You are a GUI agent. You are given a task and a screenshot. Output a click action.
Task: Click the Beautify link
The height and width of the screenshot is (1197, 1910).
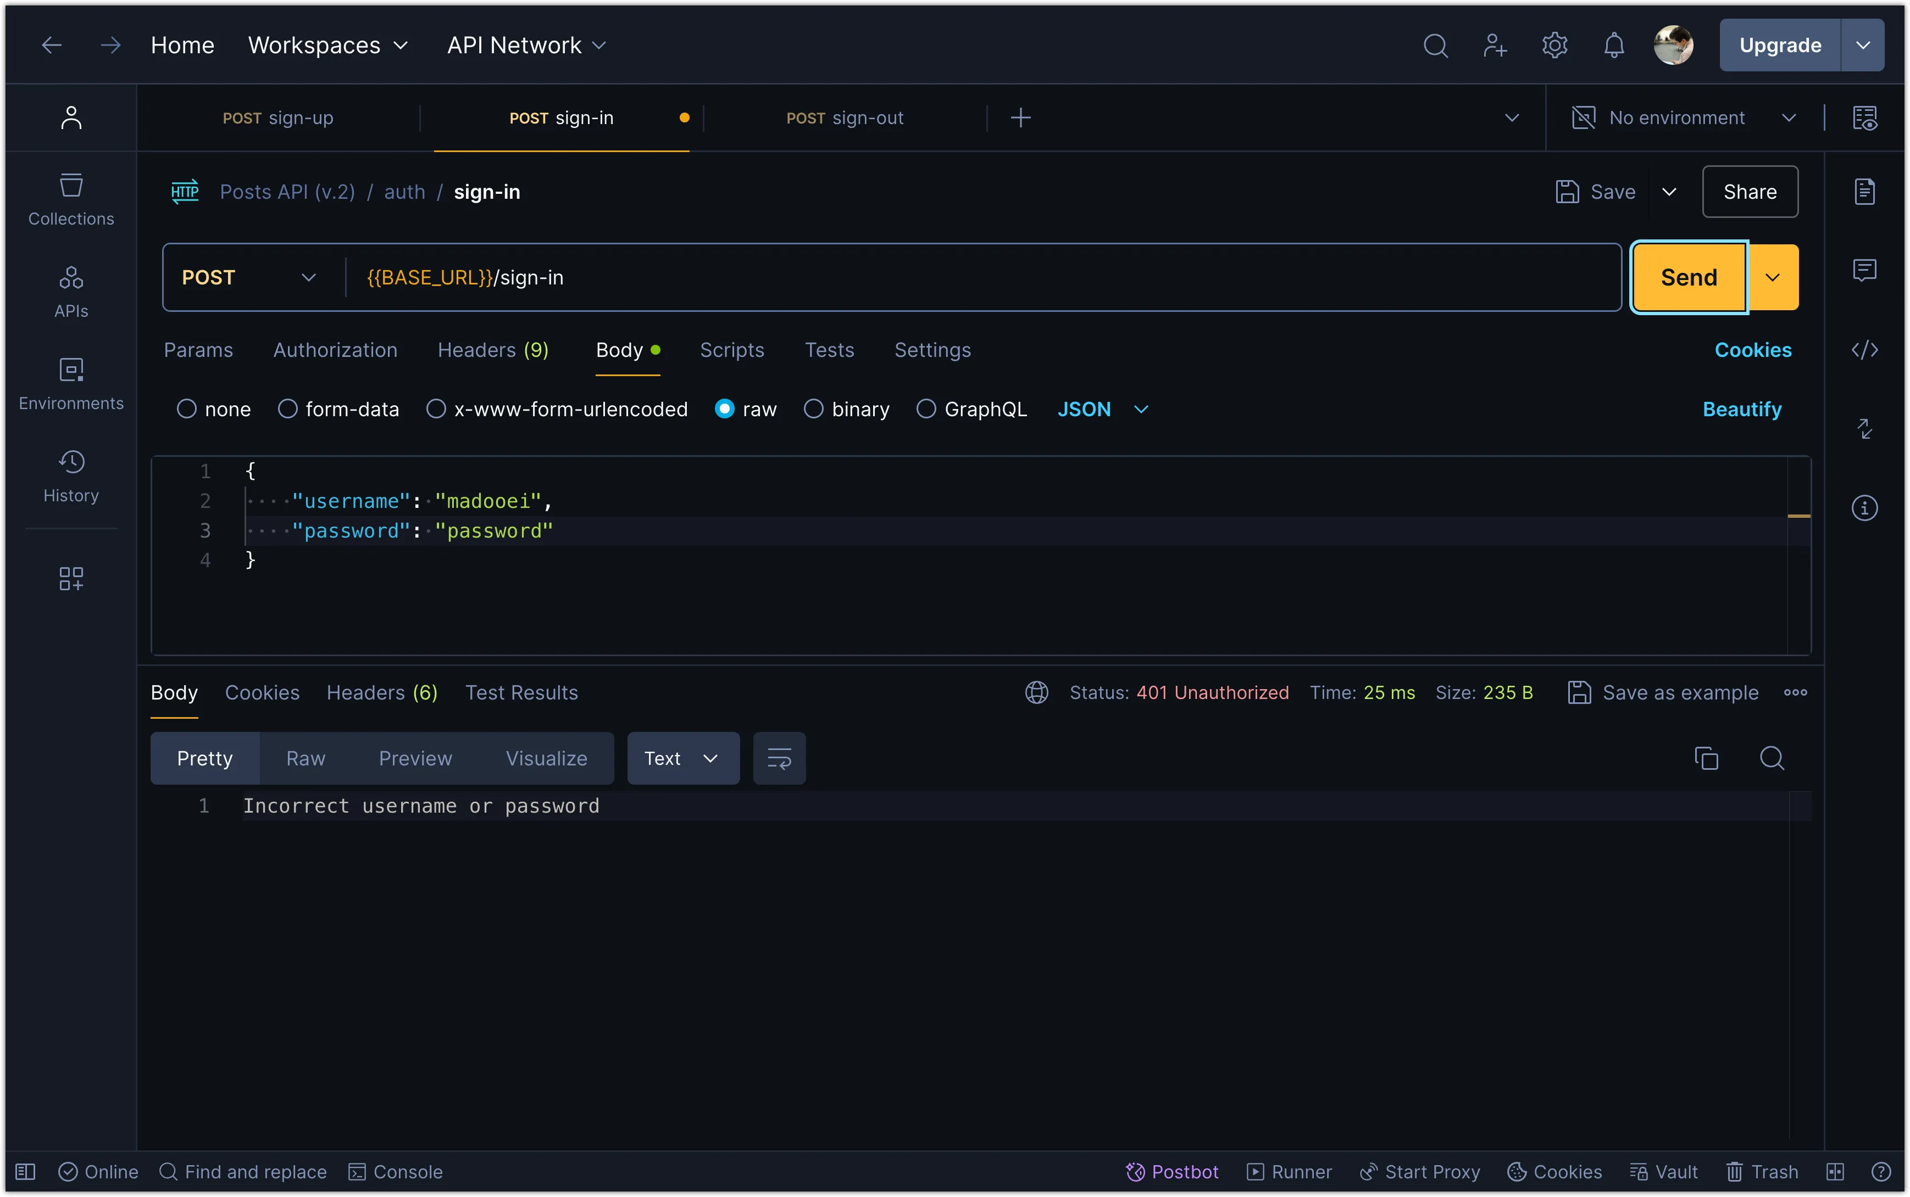point(1741,409)
